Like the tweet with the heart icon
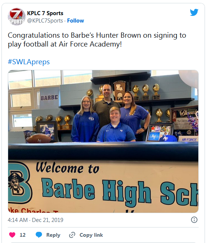Image resolution: width=212 pixels, height=243 pixels. point(12,235)
